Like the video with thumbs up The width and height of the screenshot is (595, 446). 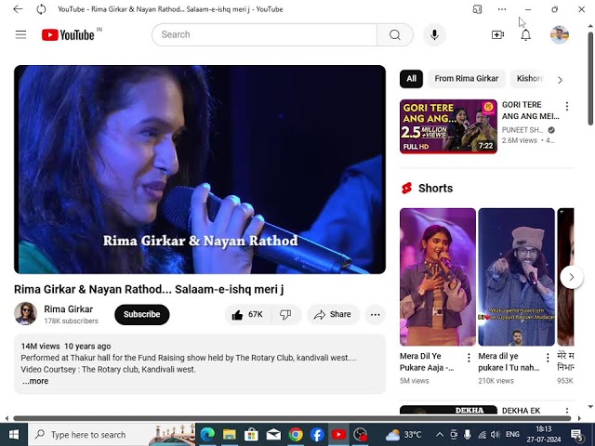tap(248, 314)
